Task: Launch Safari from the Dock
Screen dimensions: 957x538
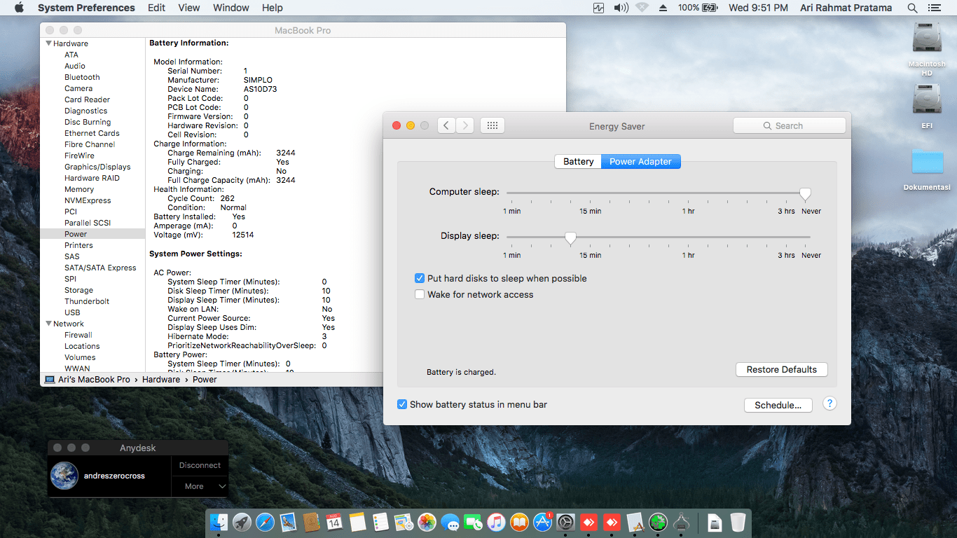Action: (266, 522)
